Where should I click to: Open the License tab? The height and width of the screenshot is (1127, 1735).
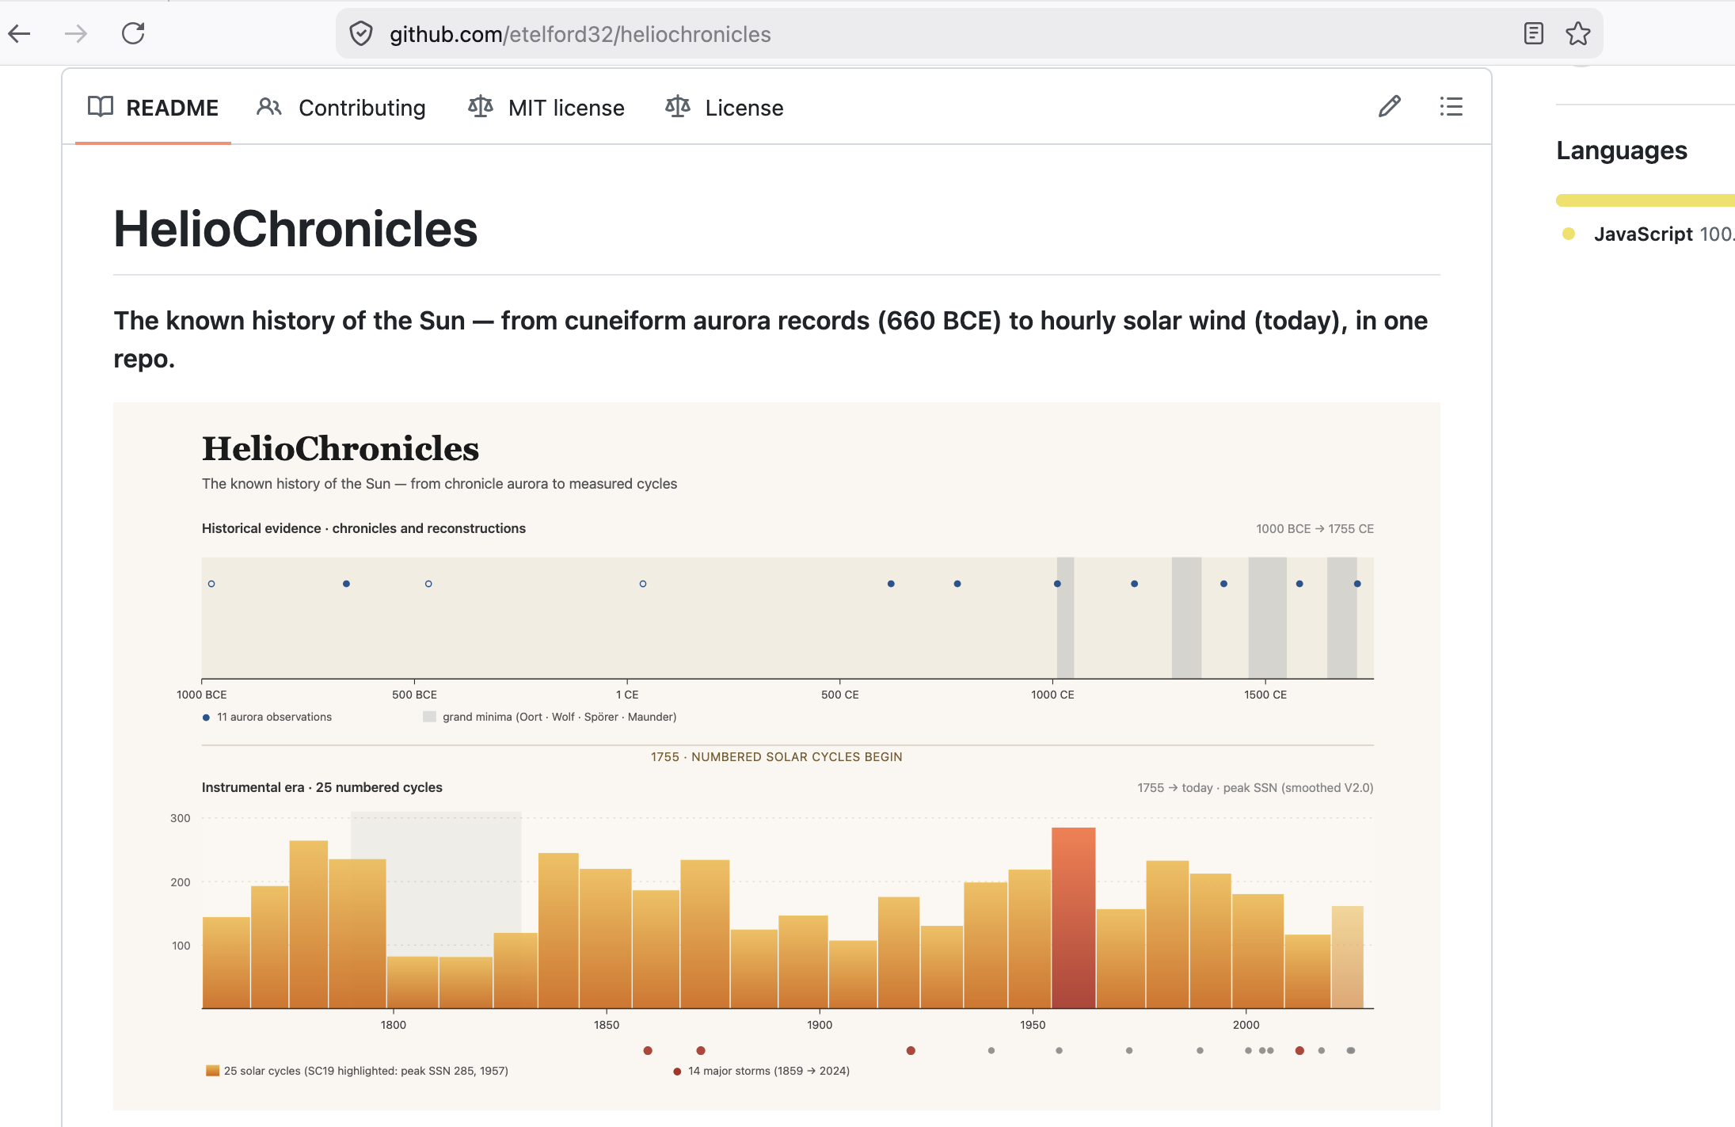click(744, 108)
